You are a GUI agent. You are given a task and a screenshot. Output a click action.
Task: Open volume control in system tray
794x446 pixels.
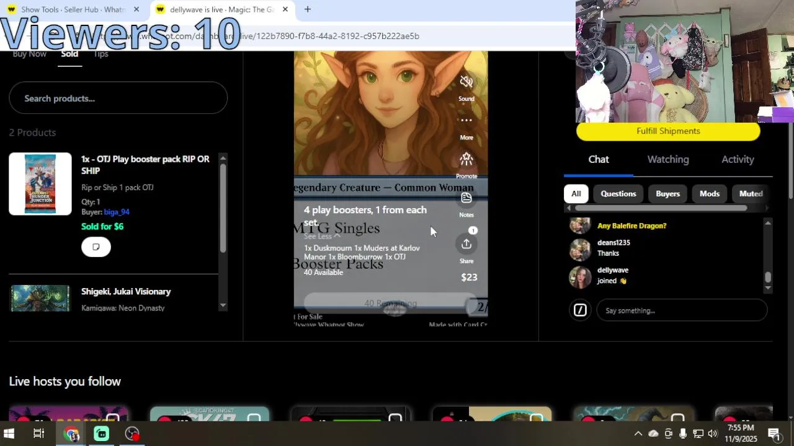[x=713, y=434]
